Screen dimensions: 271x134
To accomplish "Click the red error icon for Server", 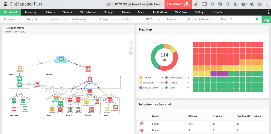I will click(142, 124).
